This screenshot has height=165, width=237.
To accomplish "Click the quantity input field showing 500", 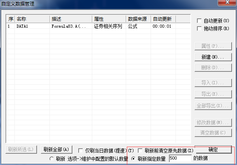I will click(x=180, y=158).
